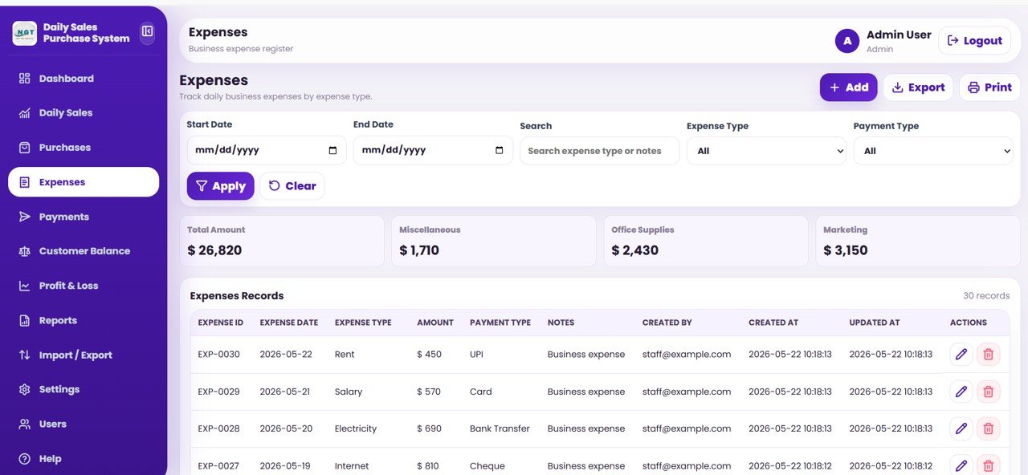Screen dimensions: 1028x475
Task: Click the 2026-05-20 expense date cell
Action: 286,428
